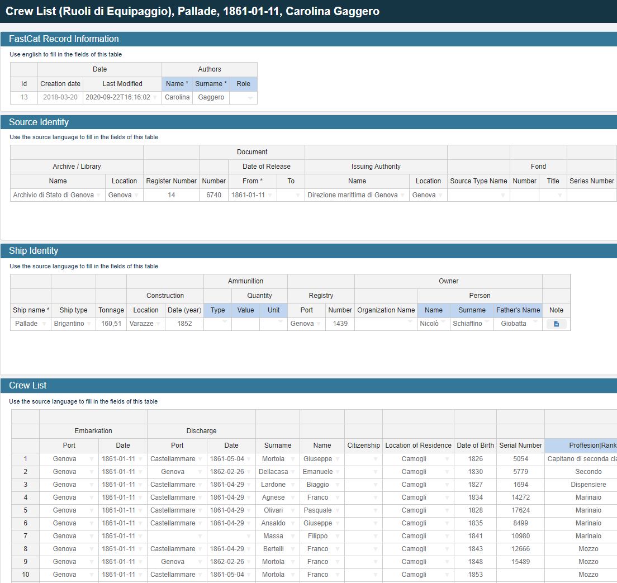Click date of birth 1841 for Massa
Image resolution: width=617 pixels, height=583 pixels.
point(475,536)
